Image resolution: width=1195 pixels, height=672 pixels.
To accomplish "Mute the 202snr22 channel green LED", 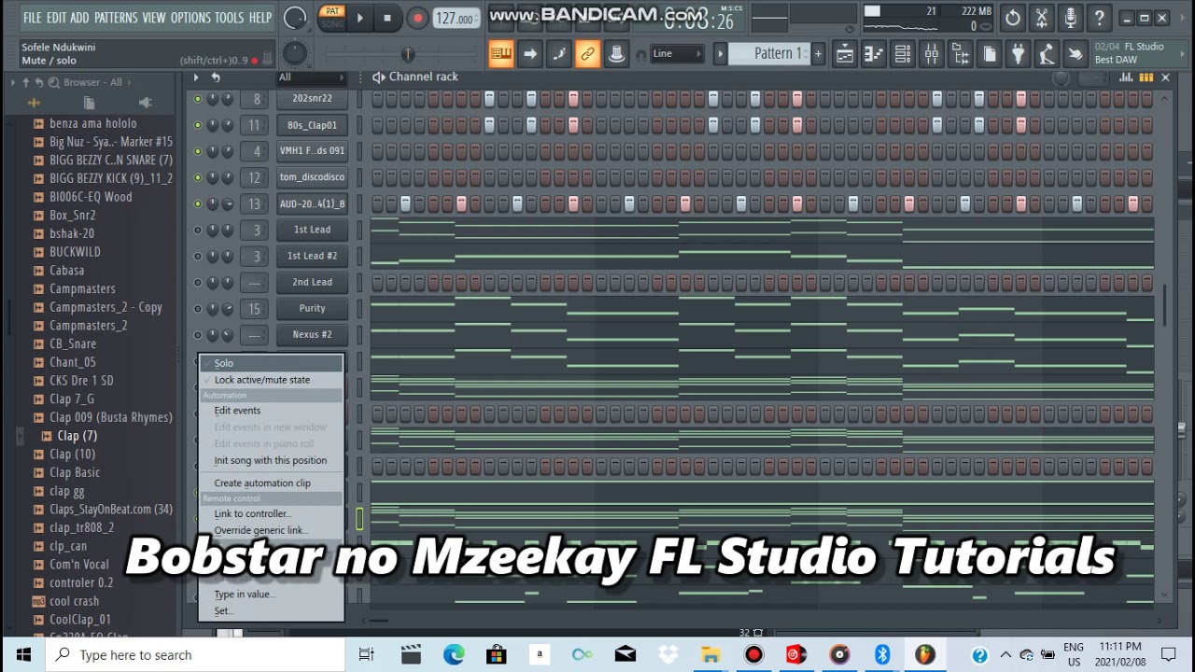I will point(197,99).
